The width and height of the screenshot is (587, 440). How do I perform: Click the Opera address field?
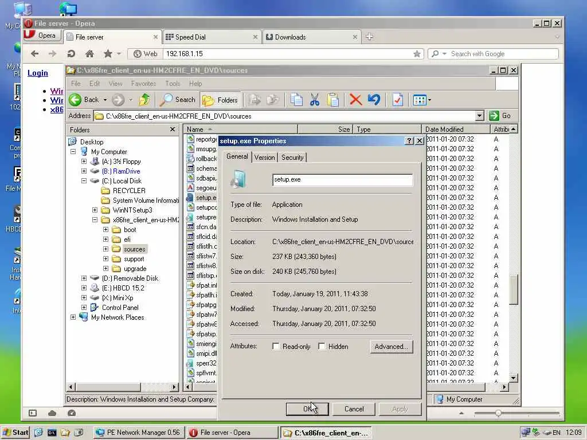point(288,54)
